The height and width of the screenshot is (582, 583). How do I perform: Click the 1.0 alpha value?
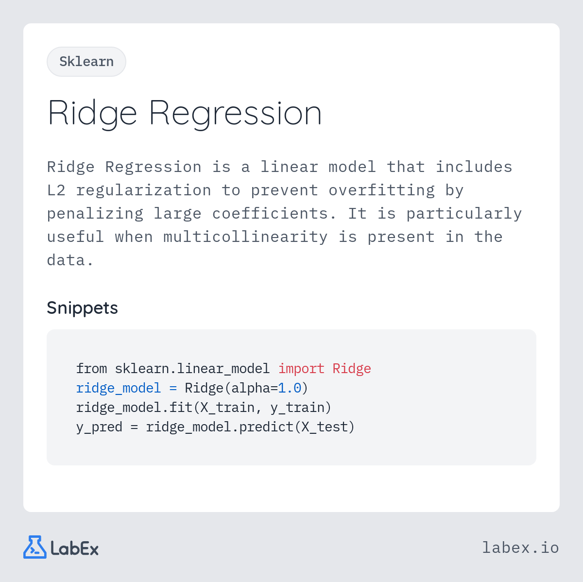coord(290,388)
